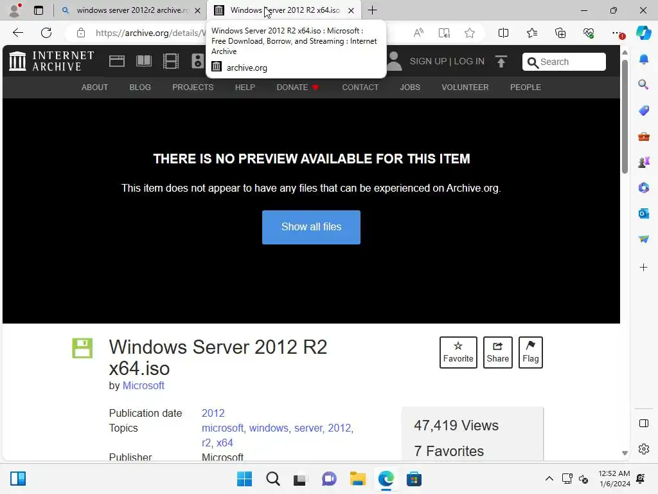
Task: Open the PROJECTS menu item
Action: [x=193, y=87]
